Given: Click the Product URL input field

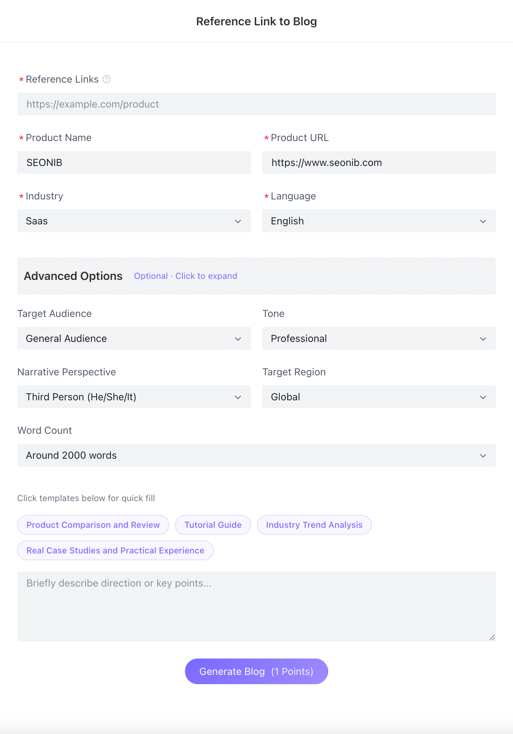Looking at the screenshot, I should 379,162.
